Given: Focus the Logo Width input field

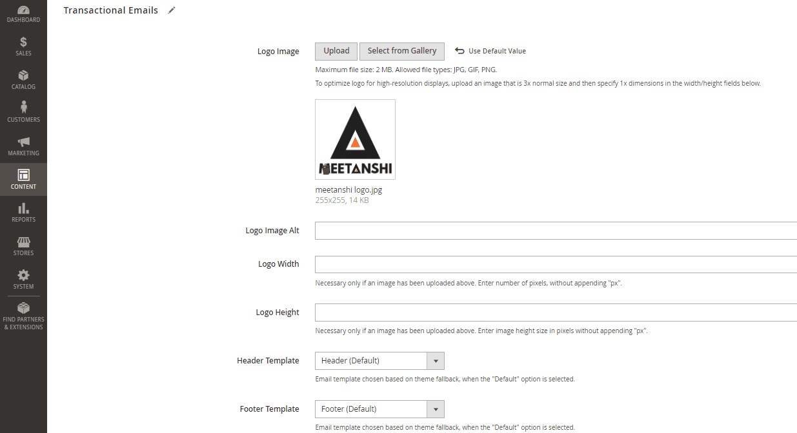Looking at the screenshot, I should click(556, 264).
